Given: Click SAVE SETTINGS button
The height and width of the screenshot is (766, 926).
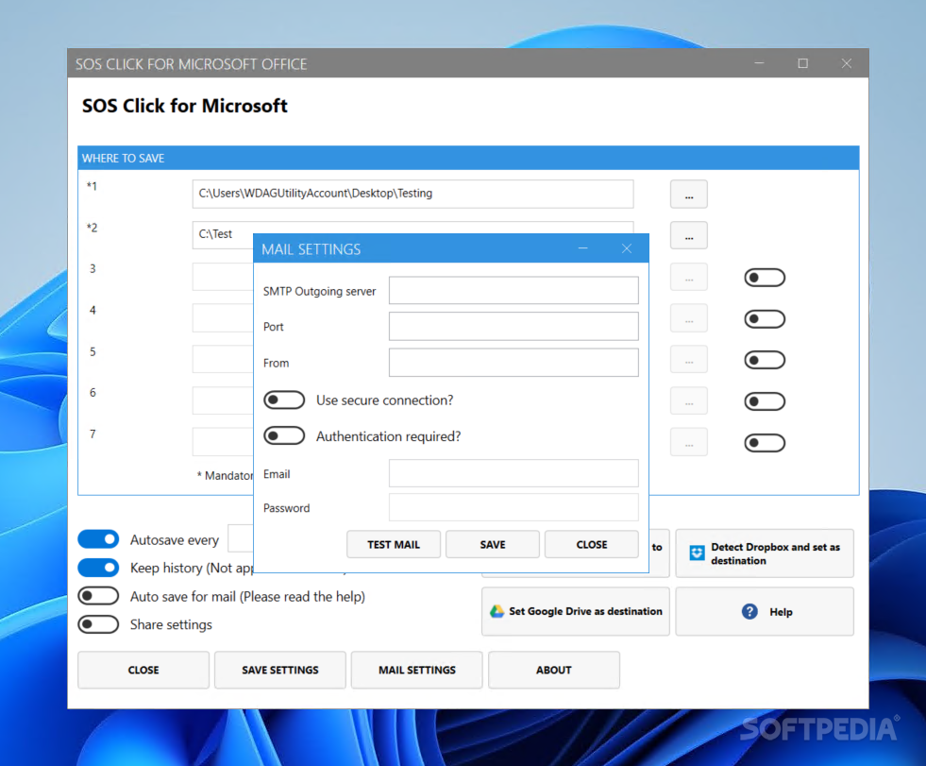Looking at the screenshot, I should tap(280, 671).
